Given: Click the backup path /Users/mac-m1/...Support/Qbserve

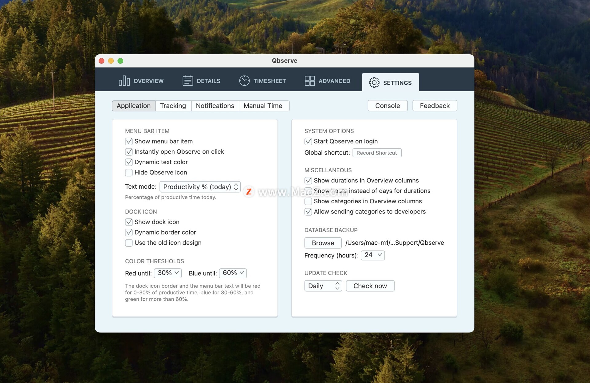Looking at the screenshot, I should [395, 243].
